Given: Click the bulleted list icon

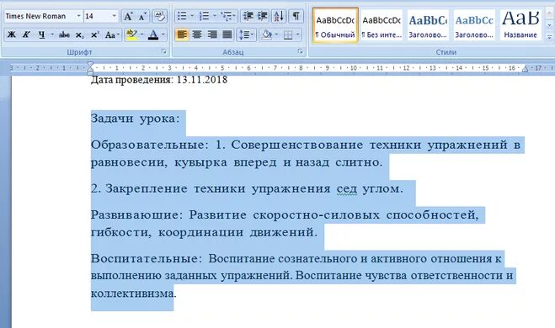Looking at the screenshot, I should coord(182,16).
